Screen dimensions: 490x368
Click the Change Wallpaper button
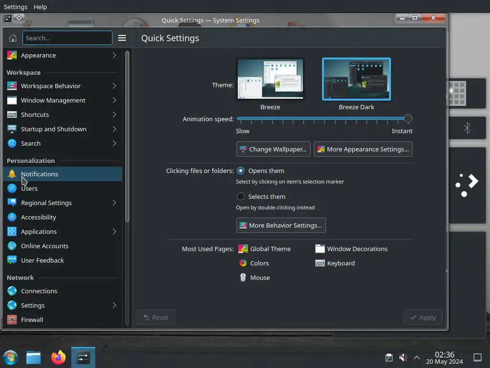click(x=273, y=149)
